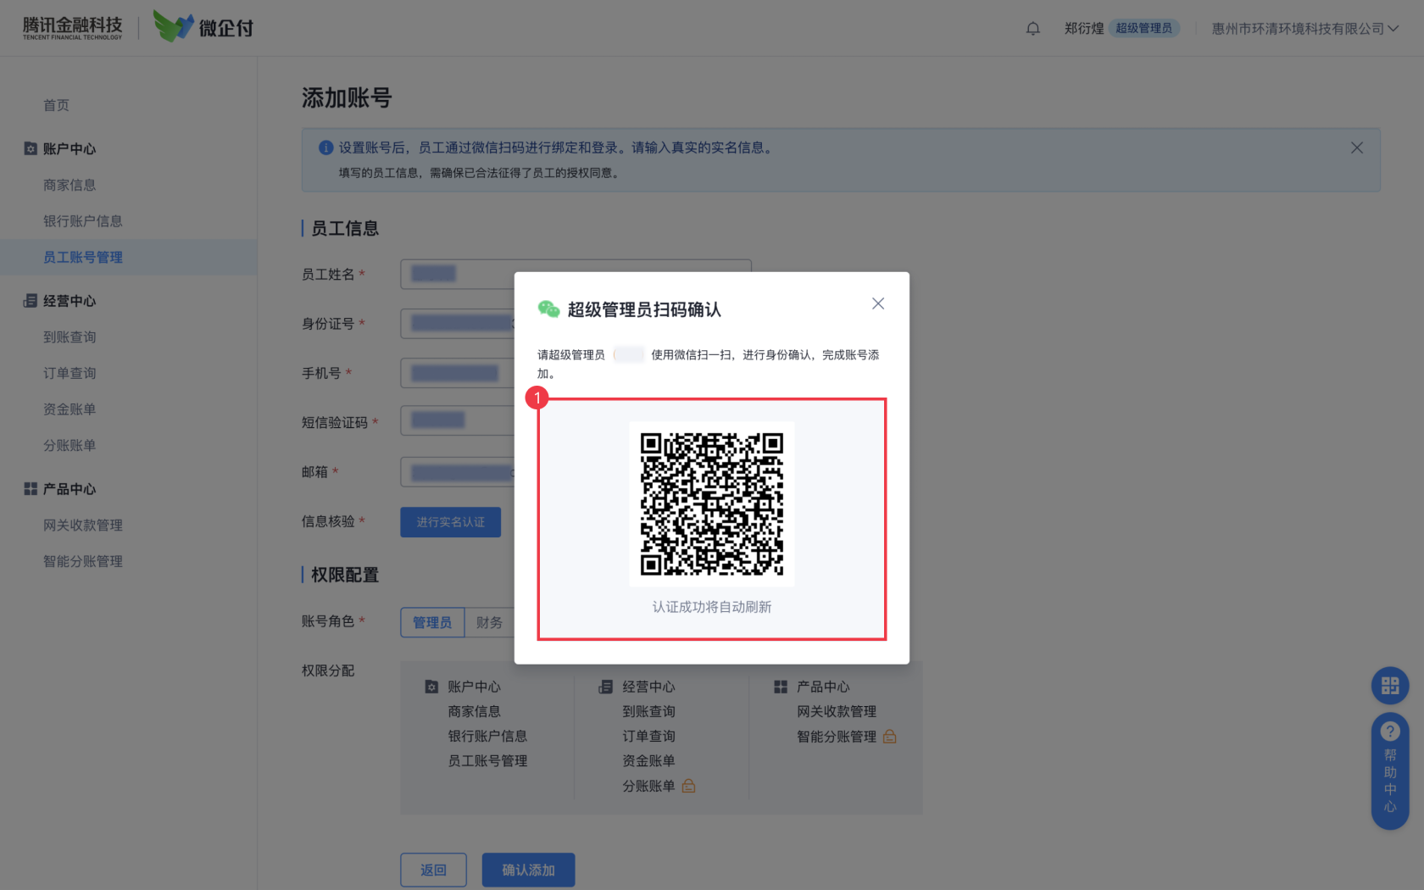
Task: Click the 确认添加 button
Action: coord(528,870)
